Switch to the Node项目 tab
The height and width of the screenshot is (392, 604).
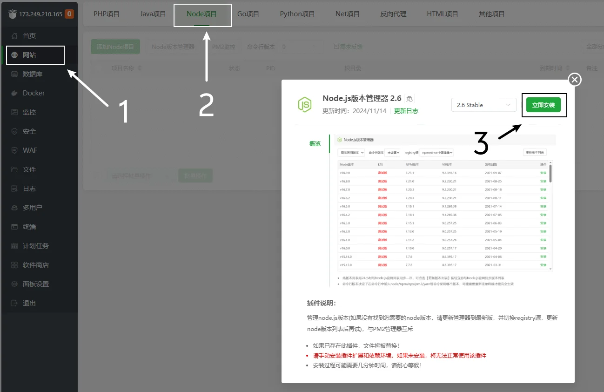click(x=201, y=14)
